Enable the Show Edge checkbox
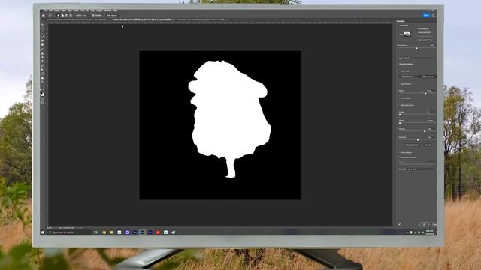 point(416,28)
